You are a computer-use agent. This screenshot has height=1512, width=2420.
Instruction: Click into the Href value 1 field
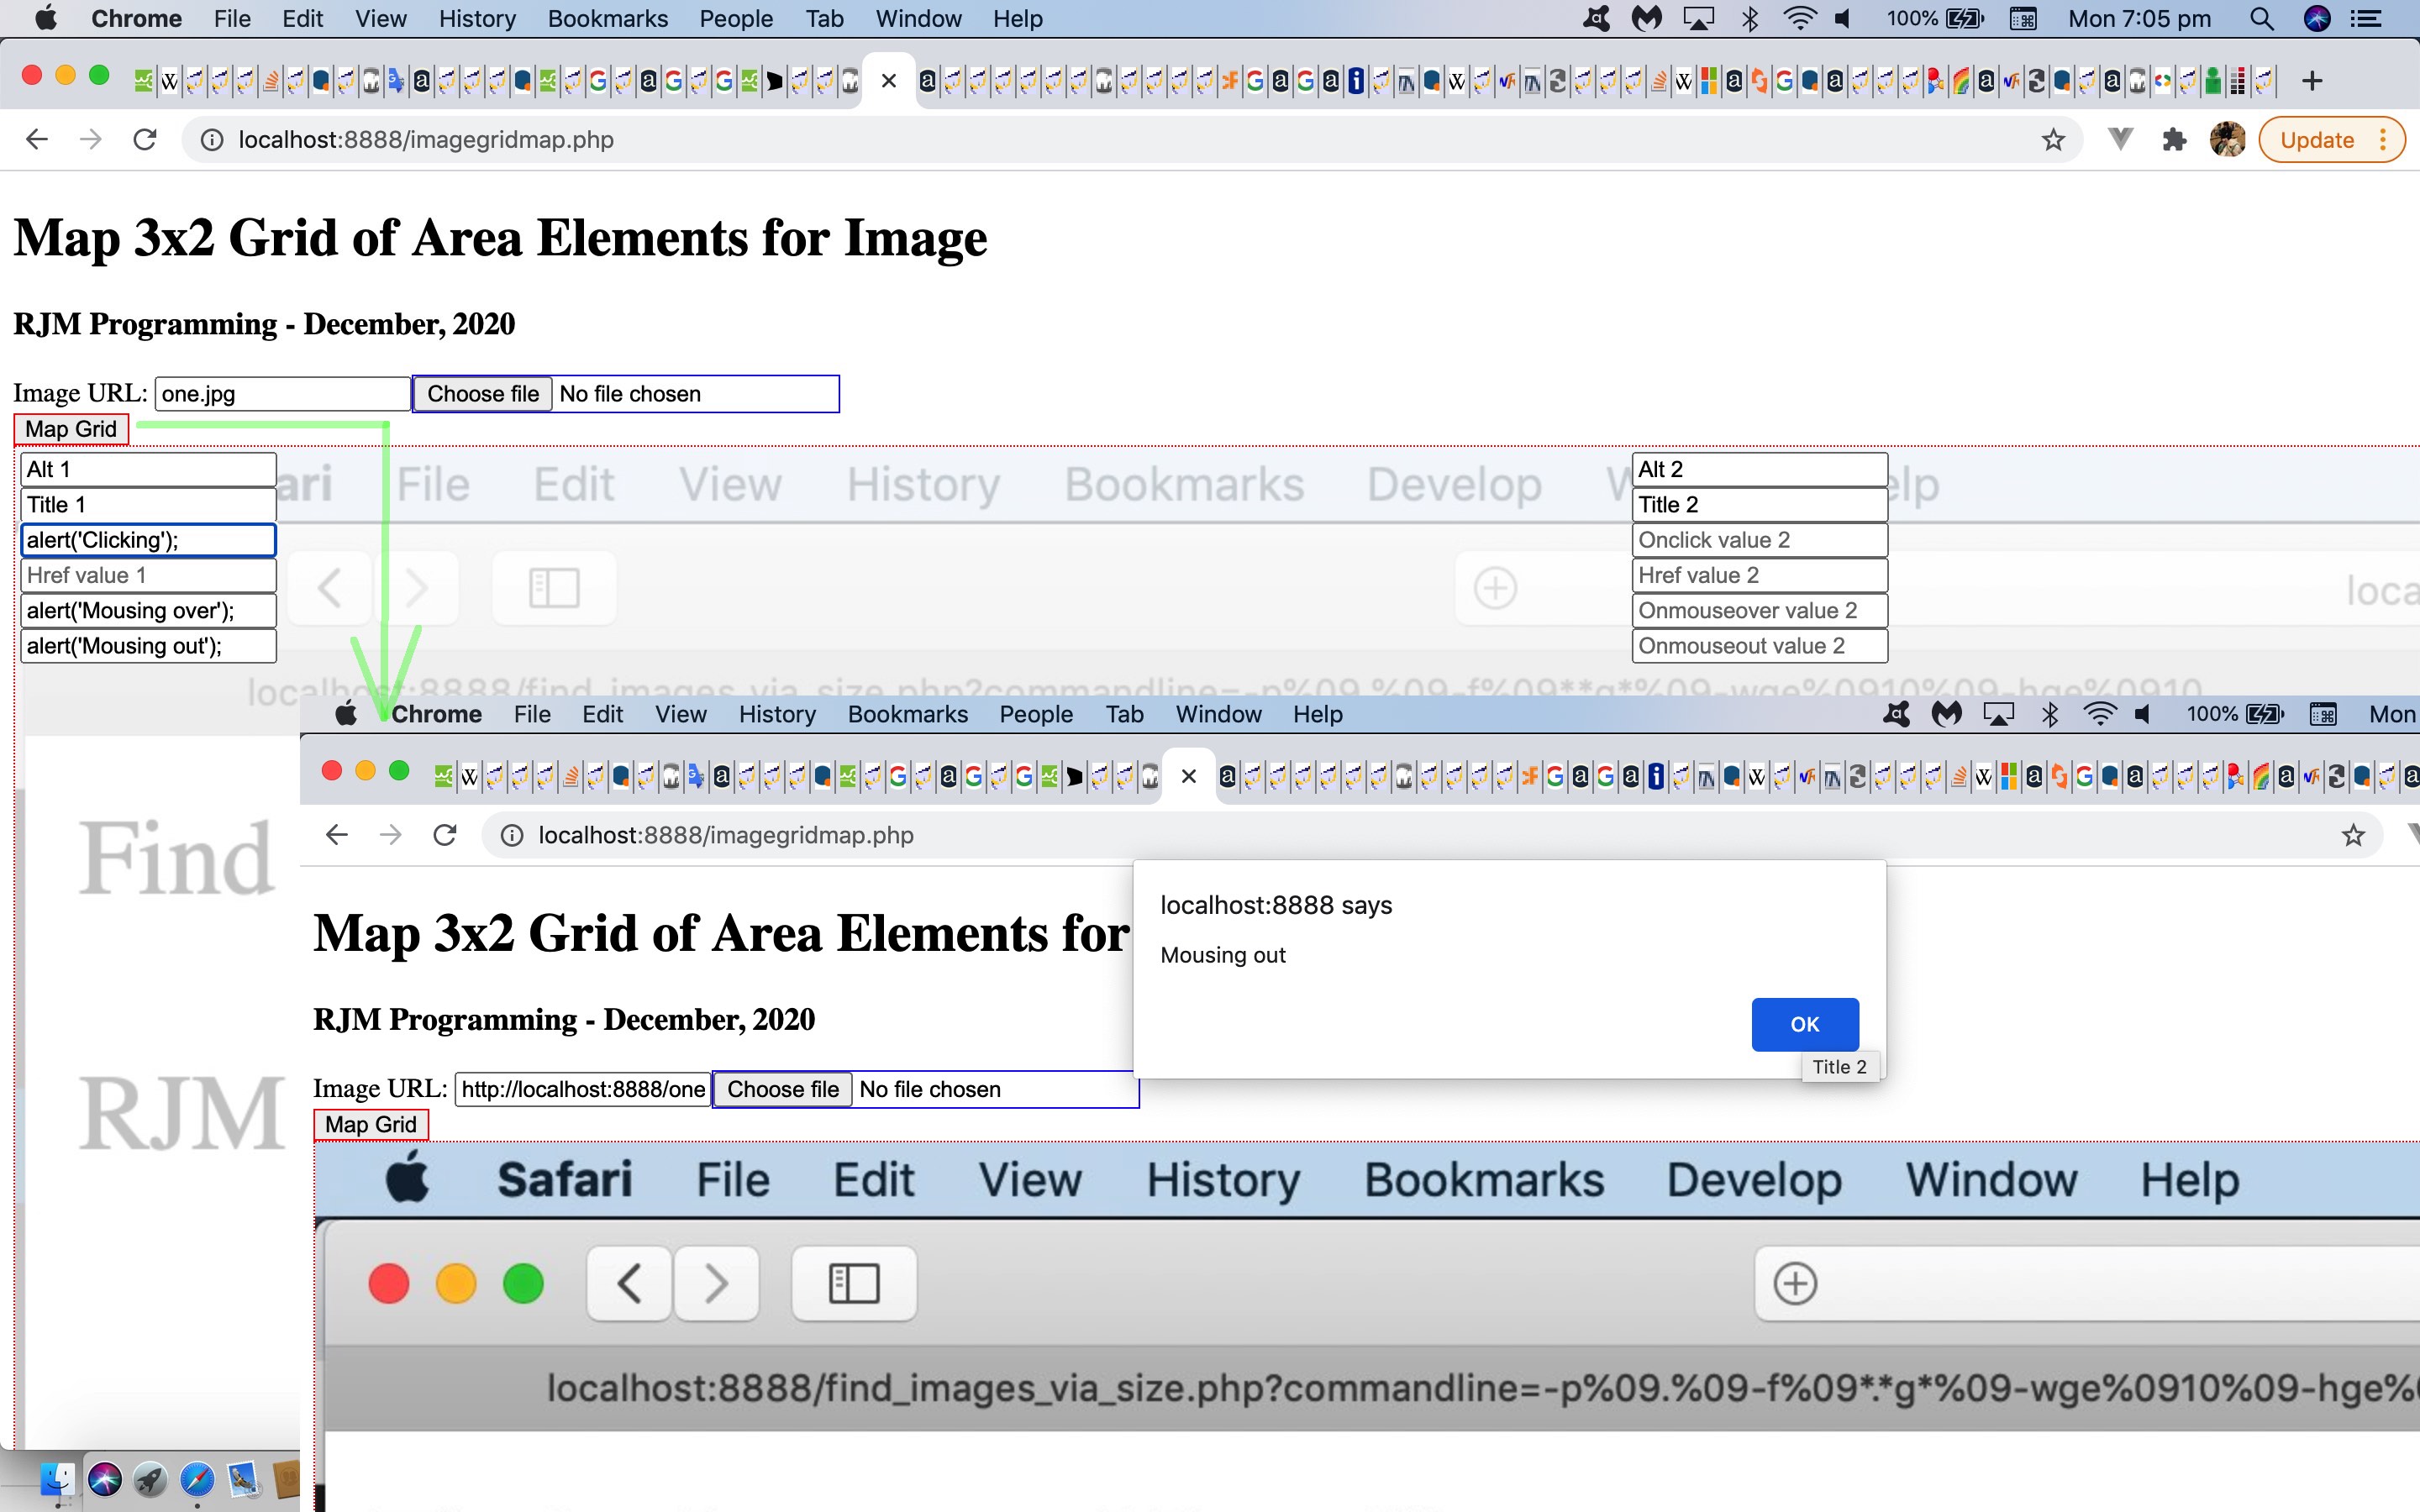click(x=148, y=576)
